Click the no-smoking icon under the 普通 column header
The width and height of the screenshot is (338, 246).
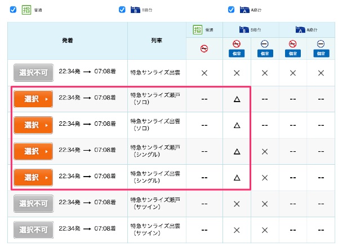203,49
